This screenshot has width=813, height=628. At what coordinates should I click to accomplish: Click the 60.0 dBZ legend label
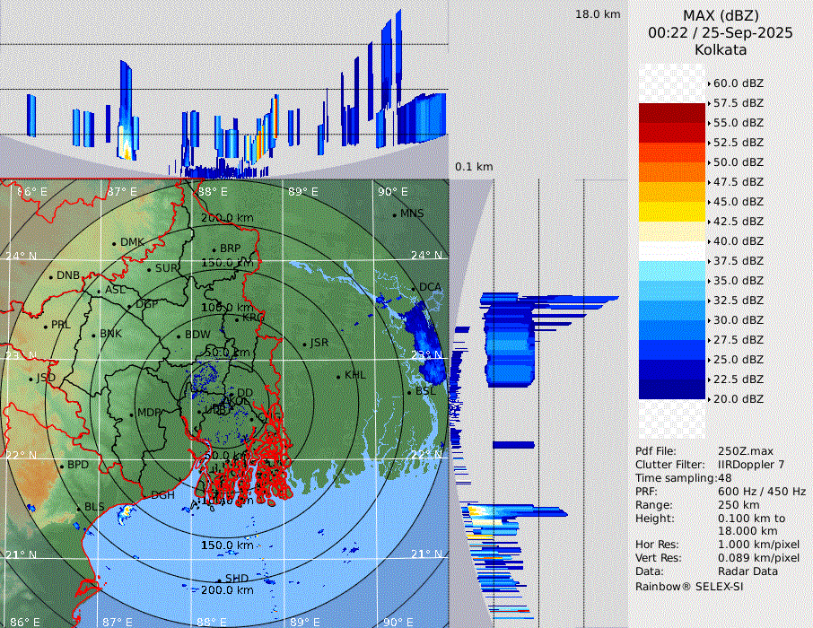739,83
